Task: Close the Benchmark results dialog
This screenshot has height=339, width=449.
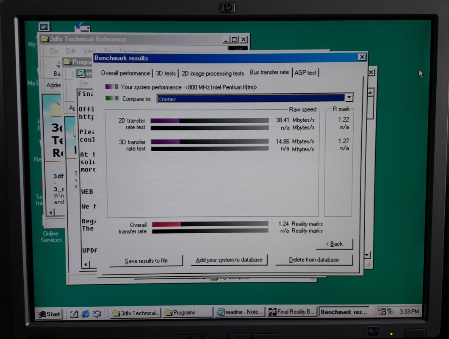Action: [x=362, y=57]
